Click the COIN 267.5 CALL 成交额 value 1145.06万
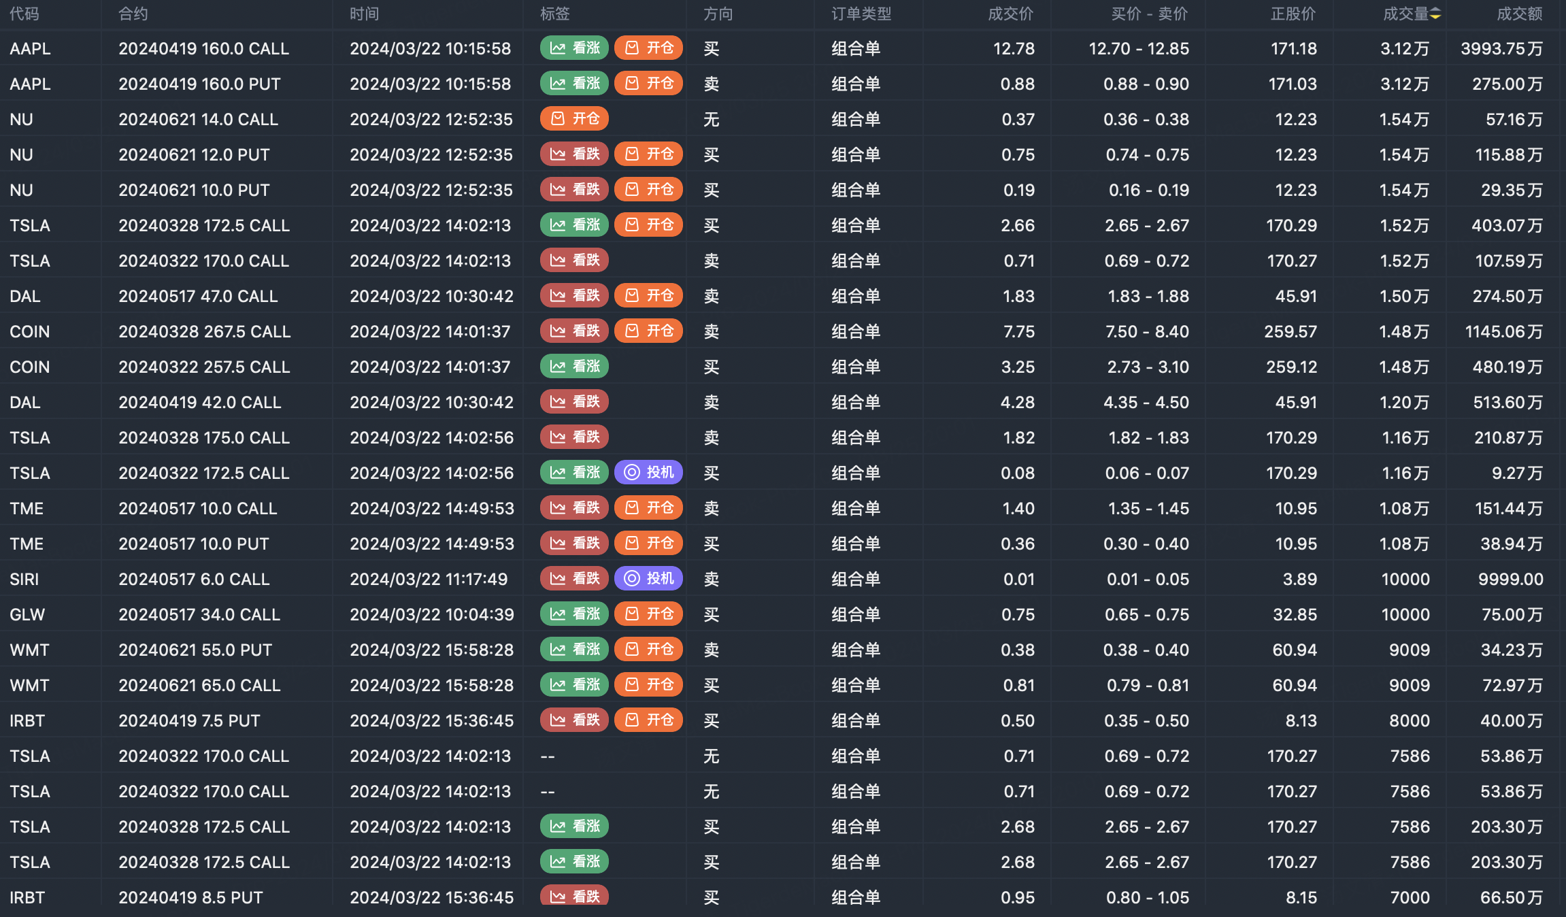This screenshot has width=1566, height=917. click(1503, 331)
